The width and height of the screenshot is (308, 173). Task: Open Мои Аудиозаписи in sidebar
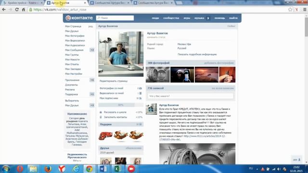75,45
